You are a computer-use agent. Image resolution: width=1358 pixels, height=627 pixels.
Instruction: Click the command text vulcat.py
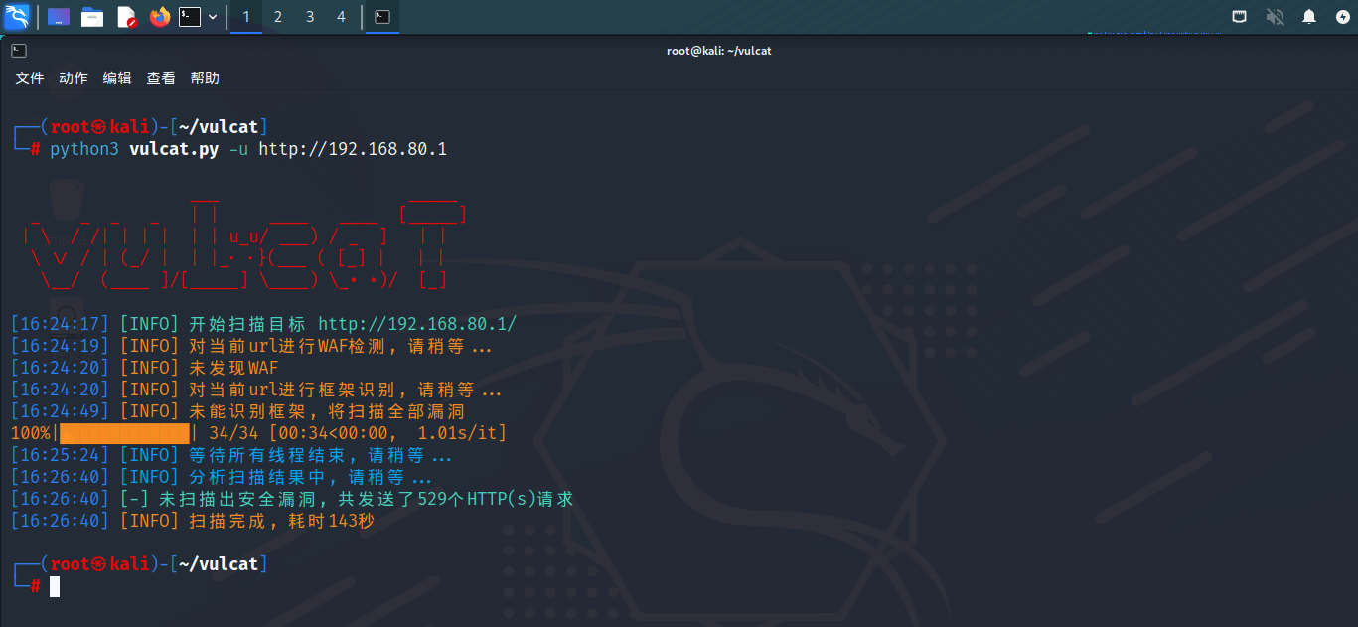pos(174,149)
